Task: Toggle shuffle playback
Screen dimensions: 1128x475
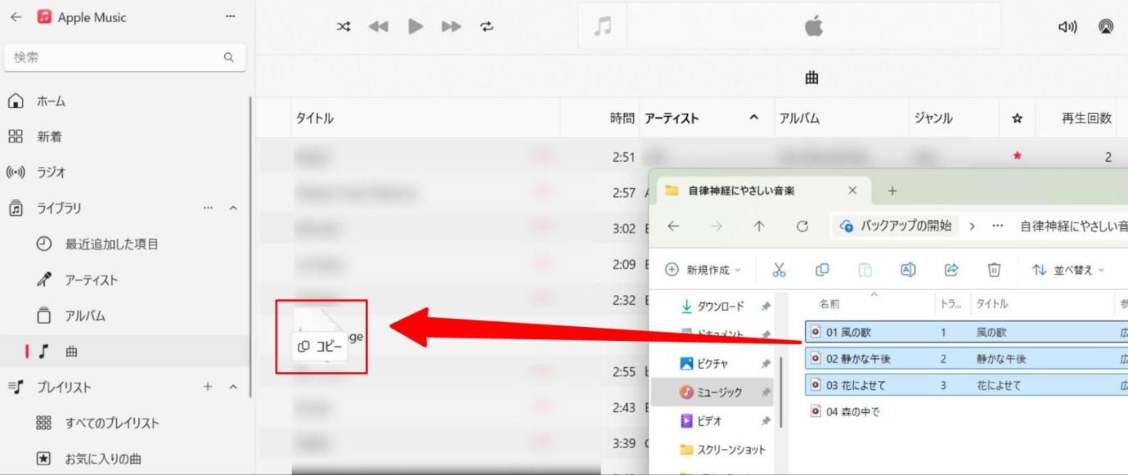Action: [344, 26]
